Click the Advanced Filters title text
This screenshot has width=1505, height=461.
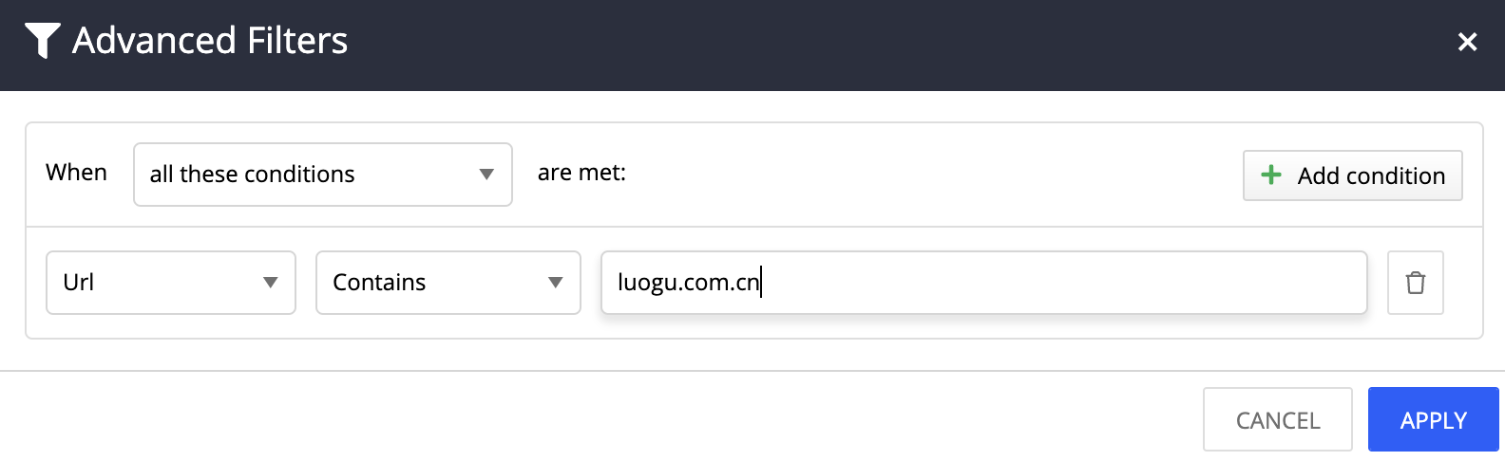pos(210,41)
